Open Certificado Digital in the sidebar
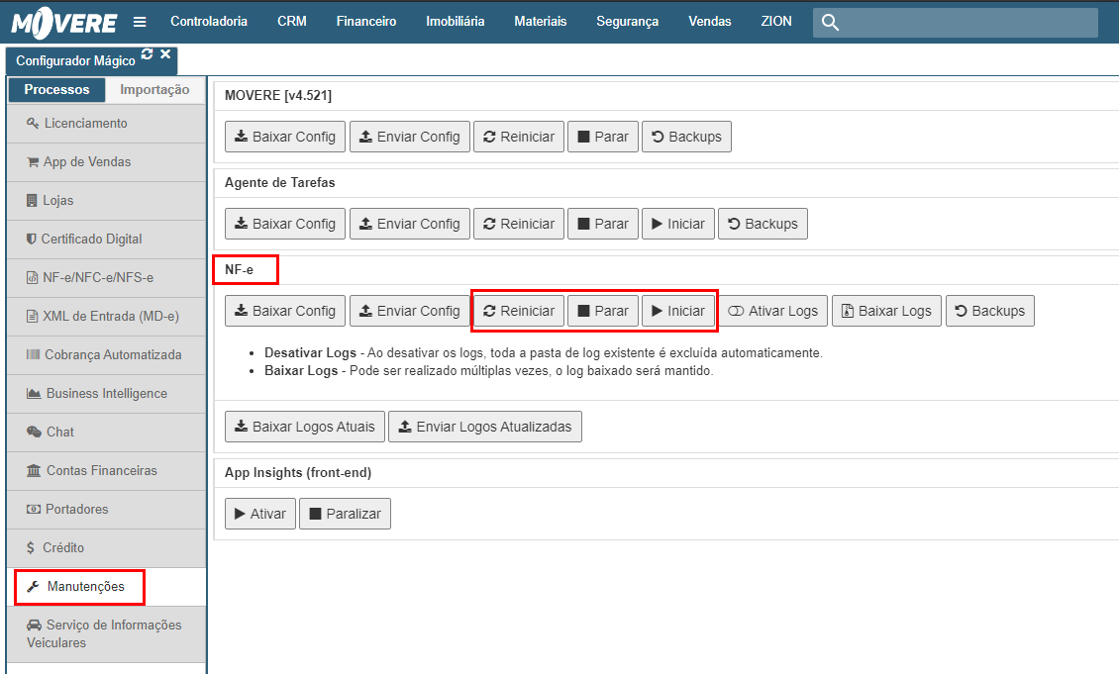 [106, 239]
